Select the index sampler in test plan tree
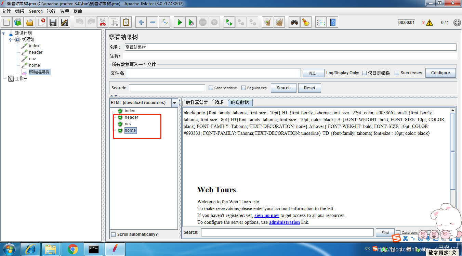This screenshot has width=462, height=256. 34,46
